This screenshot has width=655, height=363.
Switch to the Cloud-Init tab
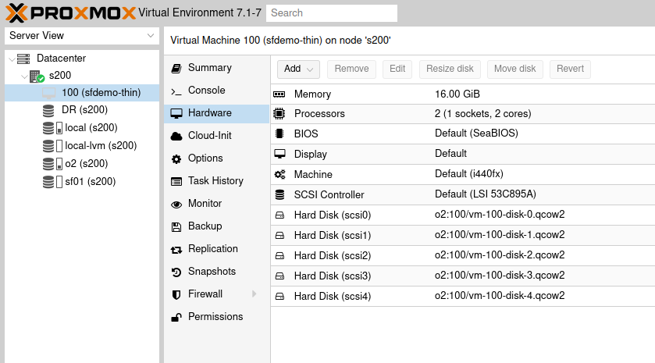click(217, 135)
